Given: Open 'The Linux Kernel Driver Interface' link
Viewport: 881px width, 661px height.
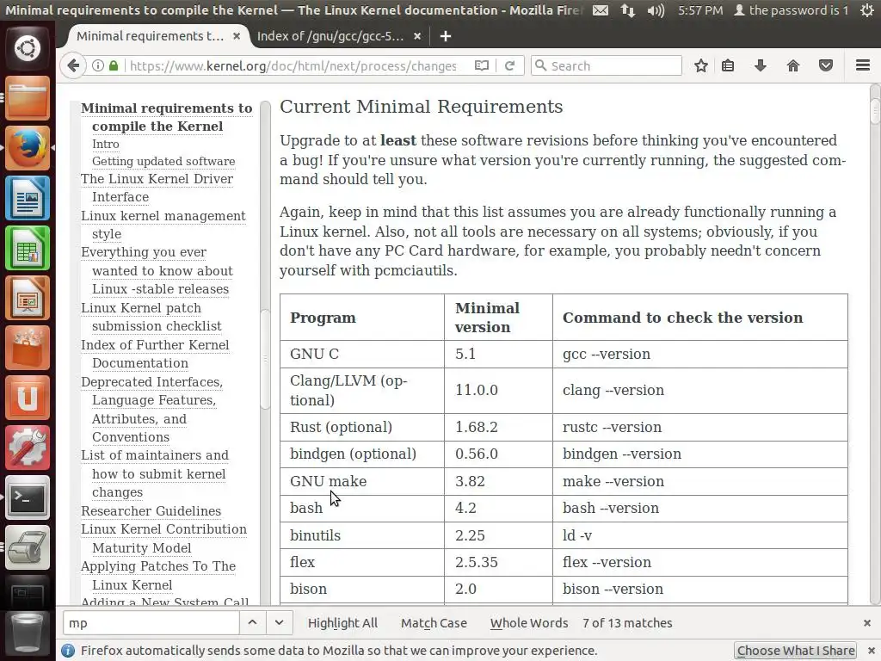Looking at the screenshot, I should click(x=157, y=188).
